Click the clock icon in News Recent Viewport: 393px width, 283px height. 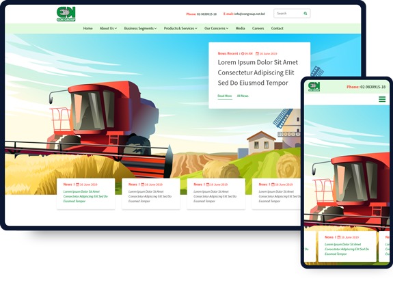[243, 53]
